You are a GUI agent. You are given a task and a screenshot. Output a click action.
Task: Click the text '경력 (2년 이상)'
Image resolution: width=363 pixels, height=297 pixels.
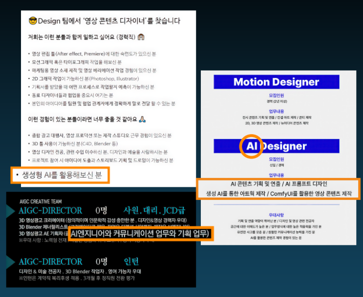(x=277, y=101)
